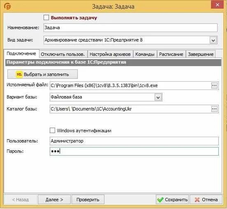Click the Каталог базы: label
This screenshot has width=227, height=209.
pyautogui.click(x=22, y=109)
